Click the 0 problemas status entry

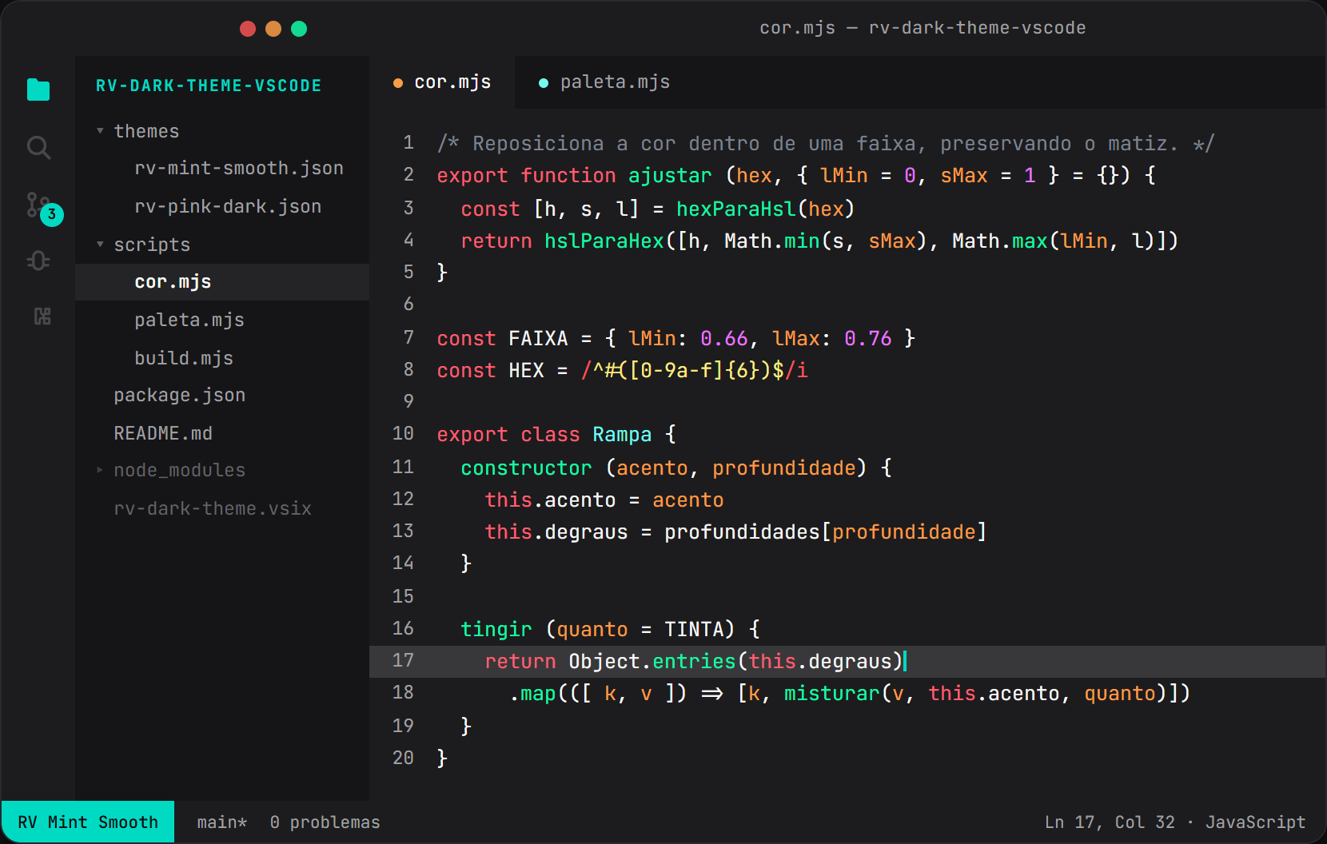(325, 822)
